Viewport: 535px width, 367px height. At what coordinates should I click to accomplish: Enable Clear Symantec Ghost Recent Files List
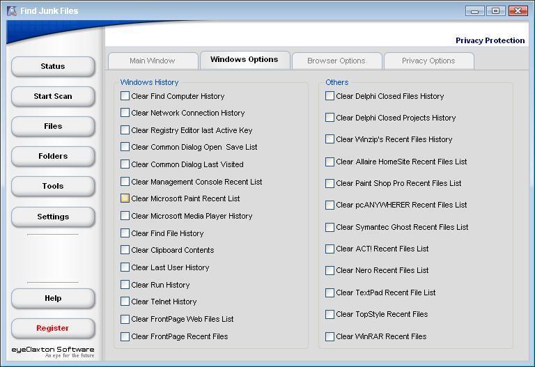coord(329,227)
